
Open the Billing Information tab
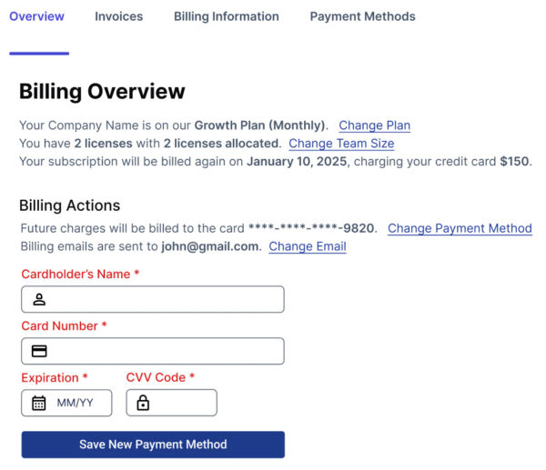point(227,16)
